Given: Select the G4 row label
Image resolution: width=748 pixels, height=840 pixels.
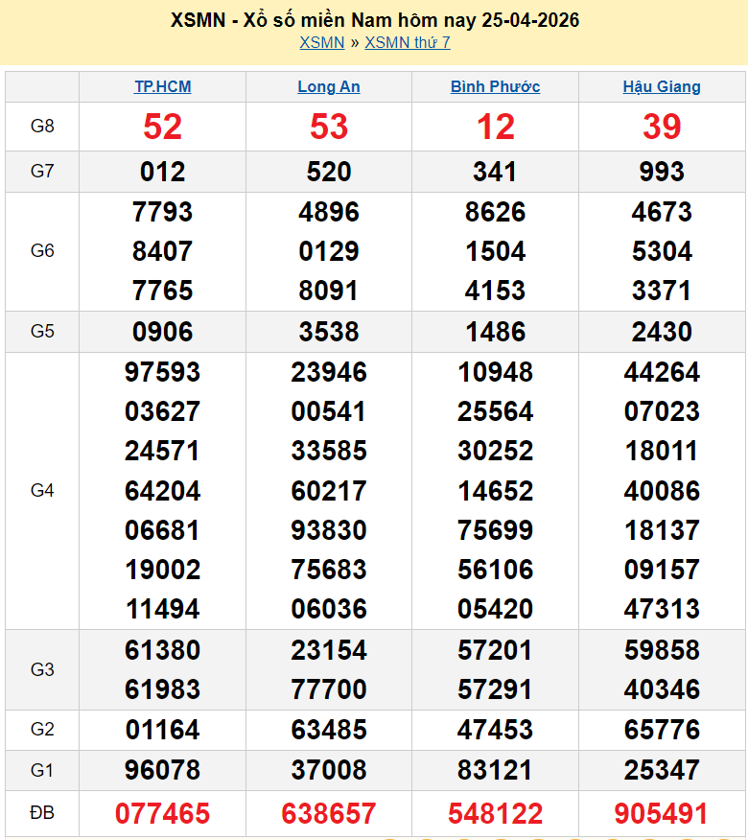Looking at the screenshot, I should [x=42, y=490].
